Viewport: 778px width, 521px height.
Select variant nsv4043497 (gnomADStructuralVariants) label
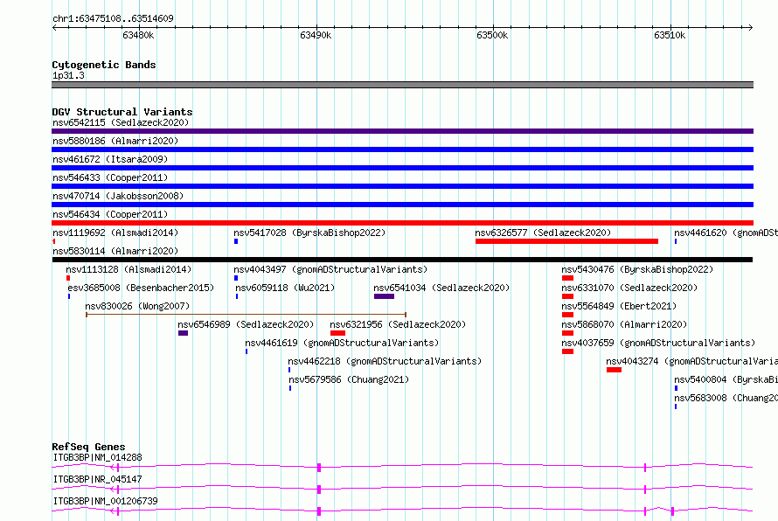click(330, 269)
